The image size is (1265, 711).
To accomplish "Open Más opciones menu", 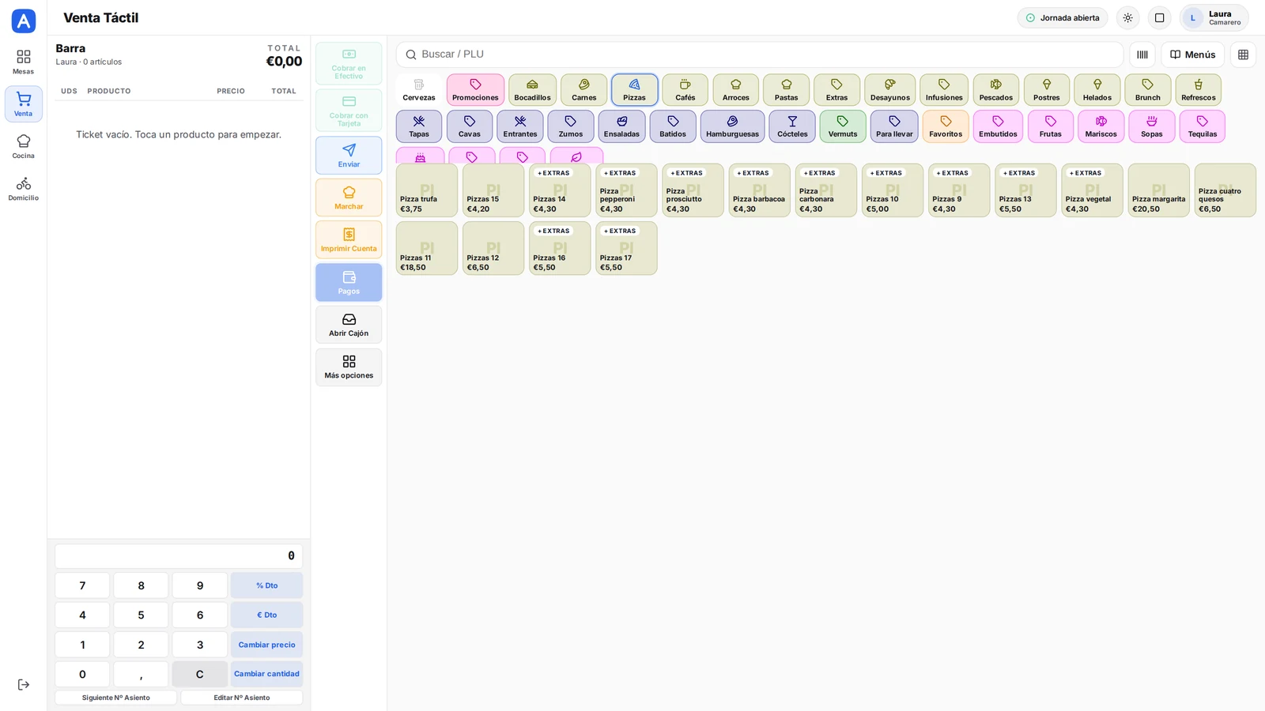I will 349,367.
